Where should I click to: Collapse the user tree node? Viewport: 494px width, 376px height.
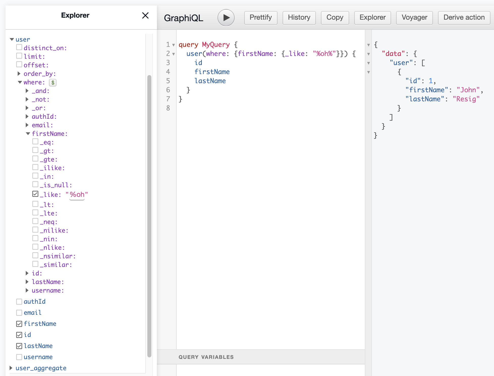point(12,40)
